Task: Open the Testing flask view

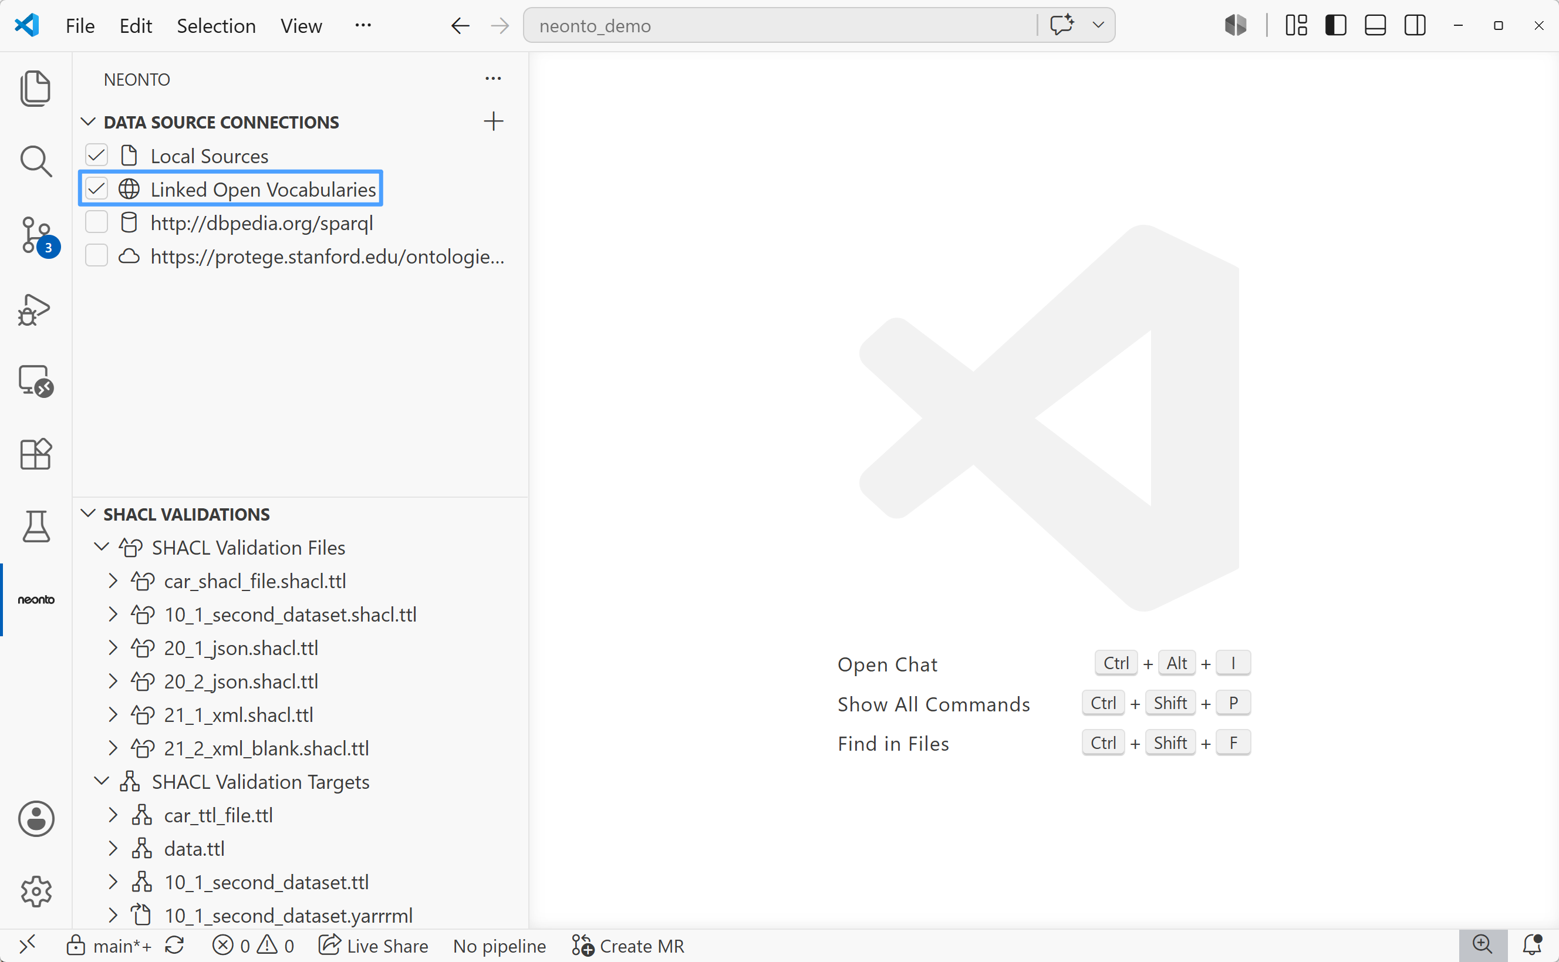Action: 36,527
